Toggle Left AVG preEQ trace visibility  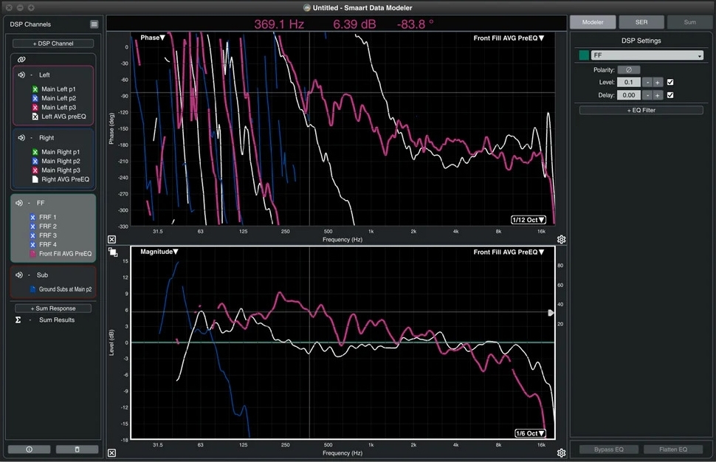pyautogui.click(x=35, y=117)
